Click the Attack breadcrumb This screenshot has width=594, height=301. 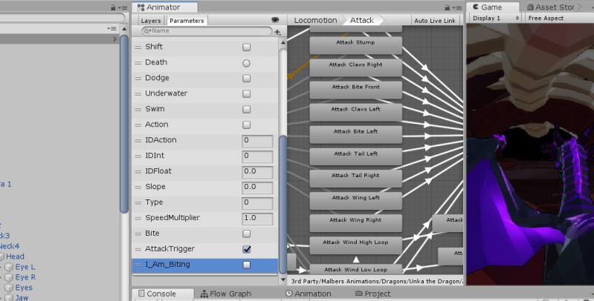pos(362,21)
